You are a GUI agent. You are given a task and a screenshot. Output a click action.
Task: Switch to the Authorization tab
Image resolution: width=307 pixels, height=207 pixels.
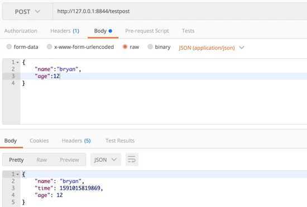tap(21, 31)
